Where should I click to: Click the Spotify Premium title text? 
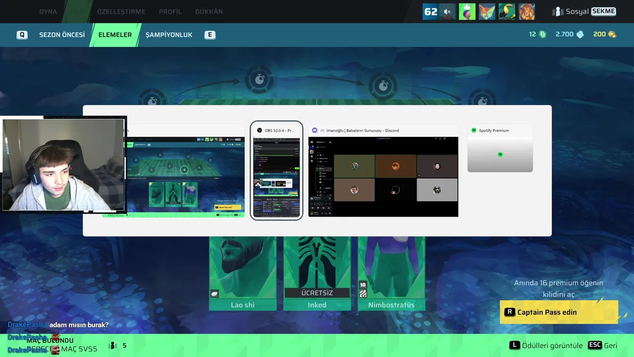click(x=494, y=130)
